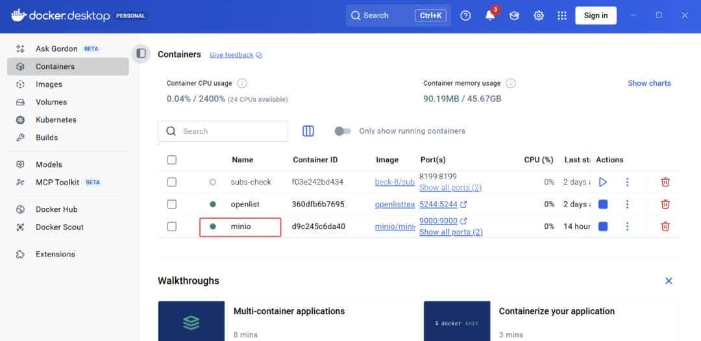Expand Show all ports for minio
The width and height of the screenshot is (701, 341).
[450, 232]
